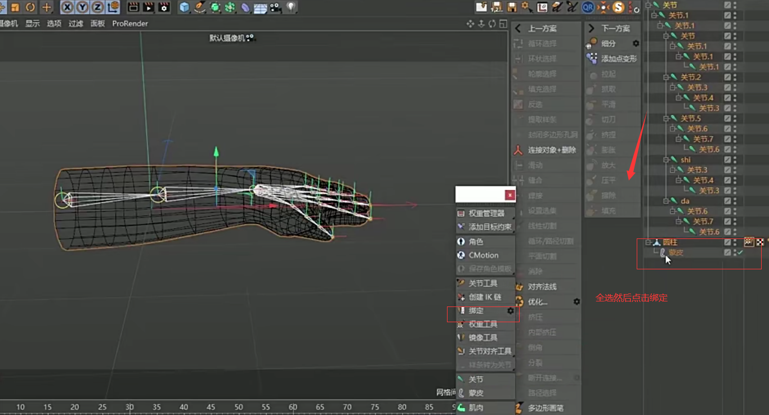Click the blue QR plugin icon
The image size is (769, 415).
pos(588,7)
